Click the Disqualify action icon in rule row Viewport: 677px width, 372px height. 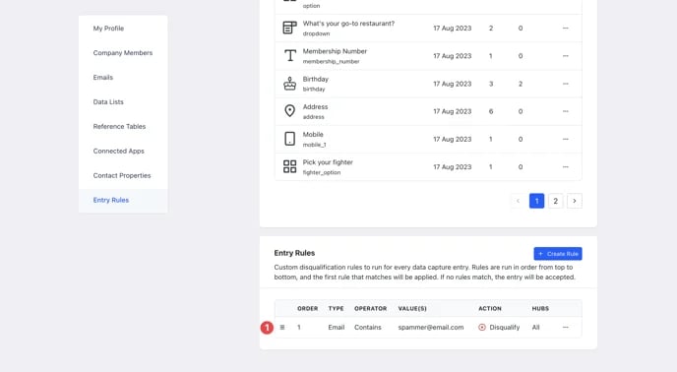pyautogui.click(x=482, y=328)
